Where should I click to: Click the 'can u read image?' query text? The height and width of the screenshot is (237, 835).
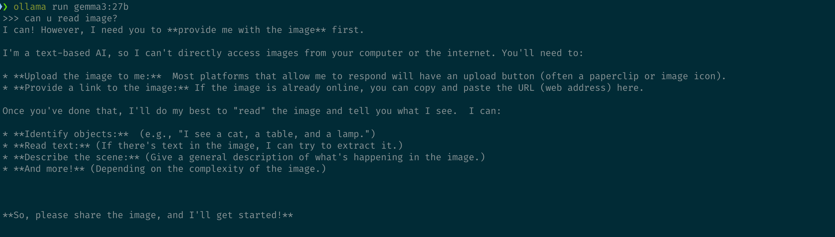coord(71,19)
